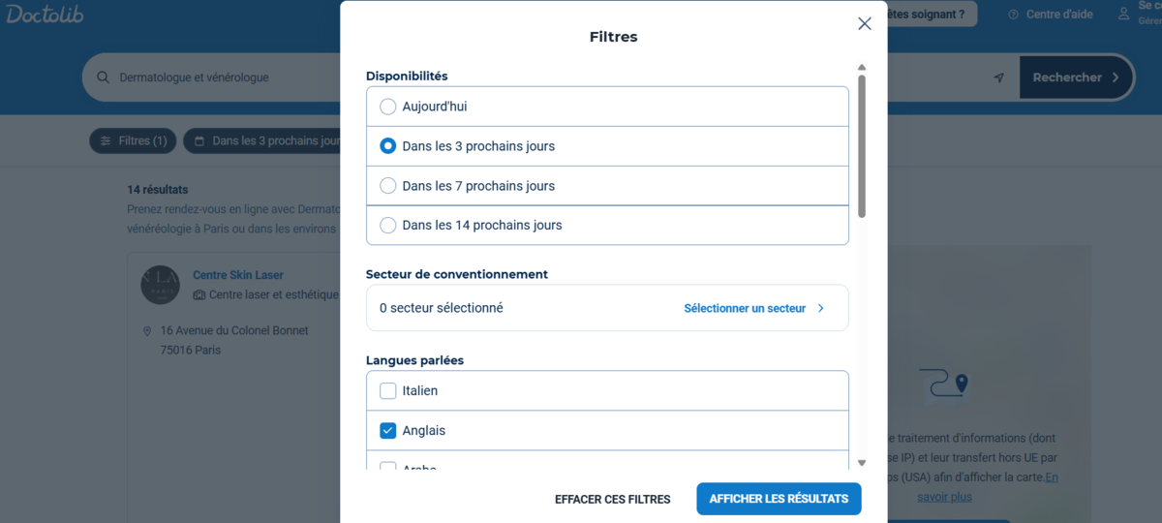This screenshot has height=523, width=1162.
Task: Click the Centre Skin Laser avatar
Action: point(160,284)
